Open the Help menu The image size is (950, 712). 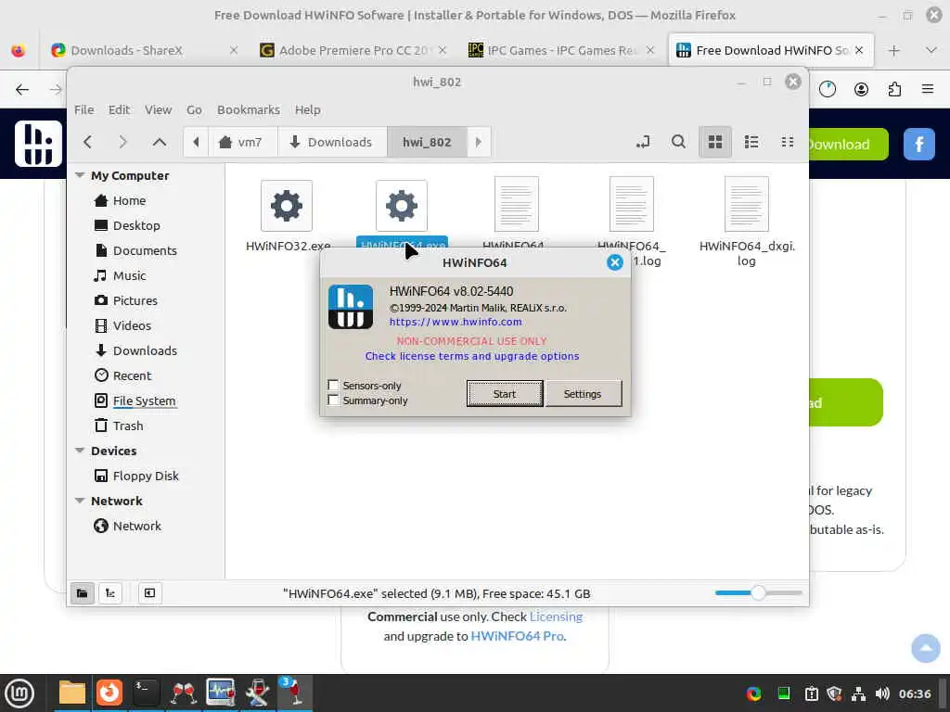coord(308,110)
